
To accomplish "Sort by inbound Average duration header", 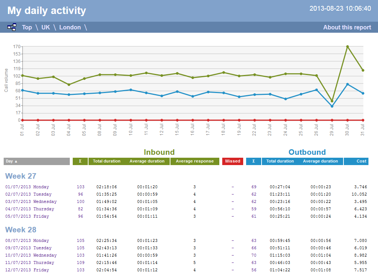I will click(x=147, y=161).
